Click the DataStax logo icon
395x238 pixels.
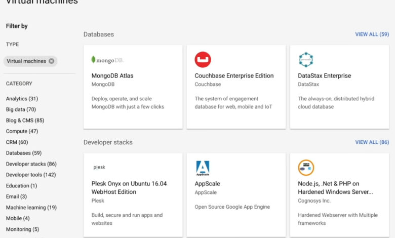point(306,60)
